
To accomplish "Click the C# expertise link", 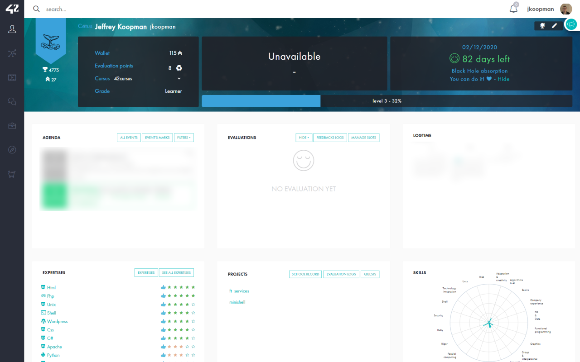I will click(50, 338).
